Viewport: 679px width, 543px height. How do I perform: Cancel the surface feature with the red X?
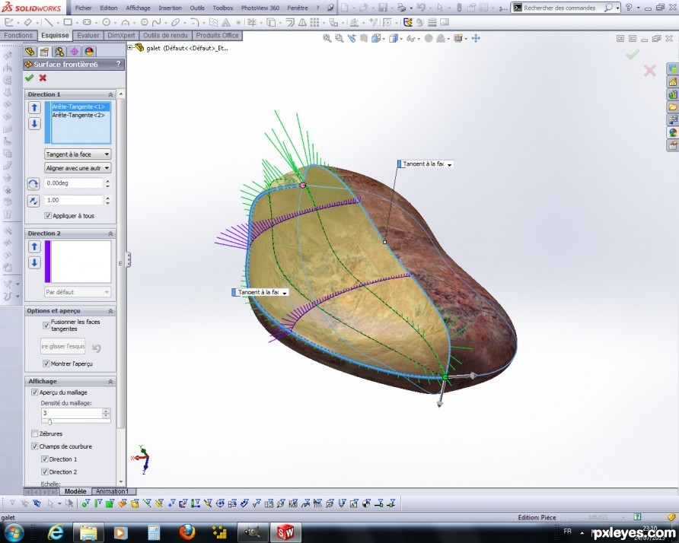[x=43, y=78]
